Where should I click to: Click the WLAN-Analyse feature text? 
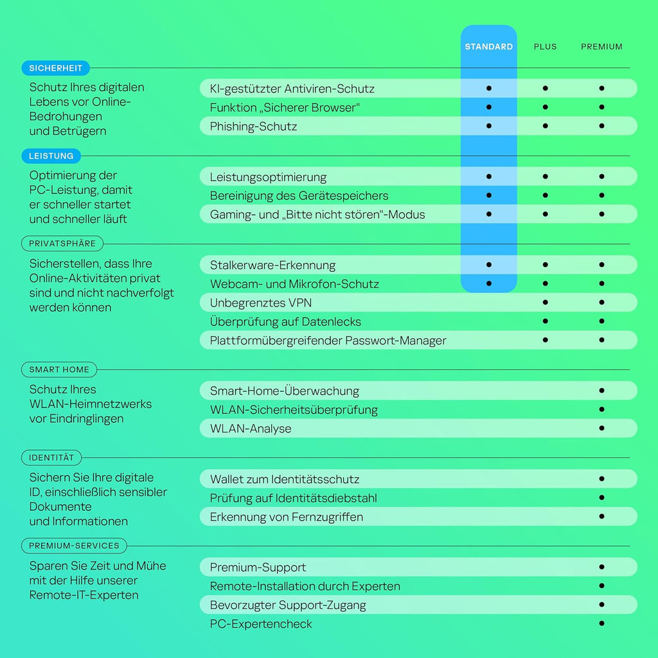click(x=251, y=429)
